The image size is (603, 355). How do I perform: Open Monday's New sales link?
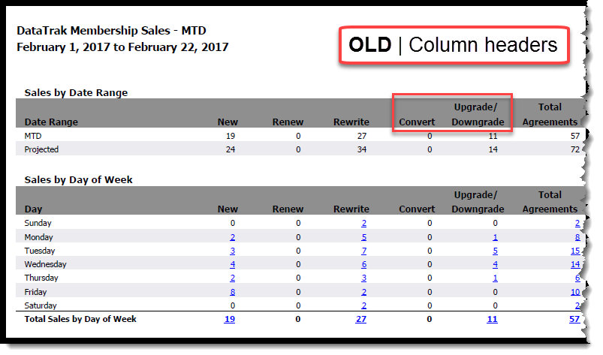tap(233, 237)
